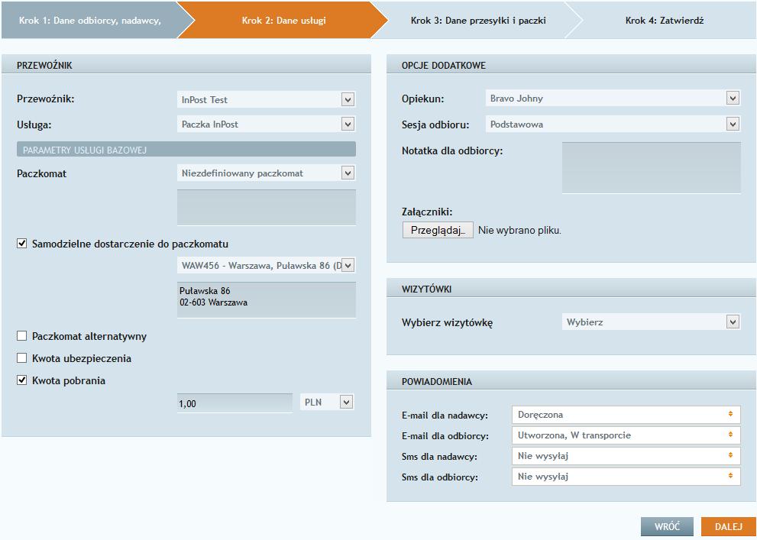Open Opiekun dropdown 'Bravo Johny'

613,98
